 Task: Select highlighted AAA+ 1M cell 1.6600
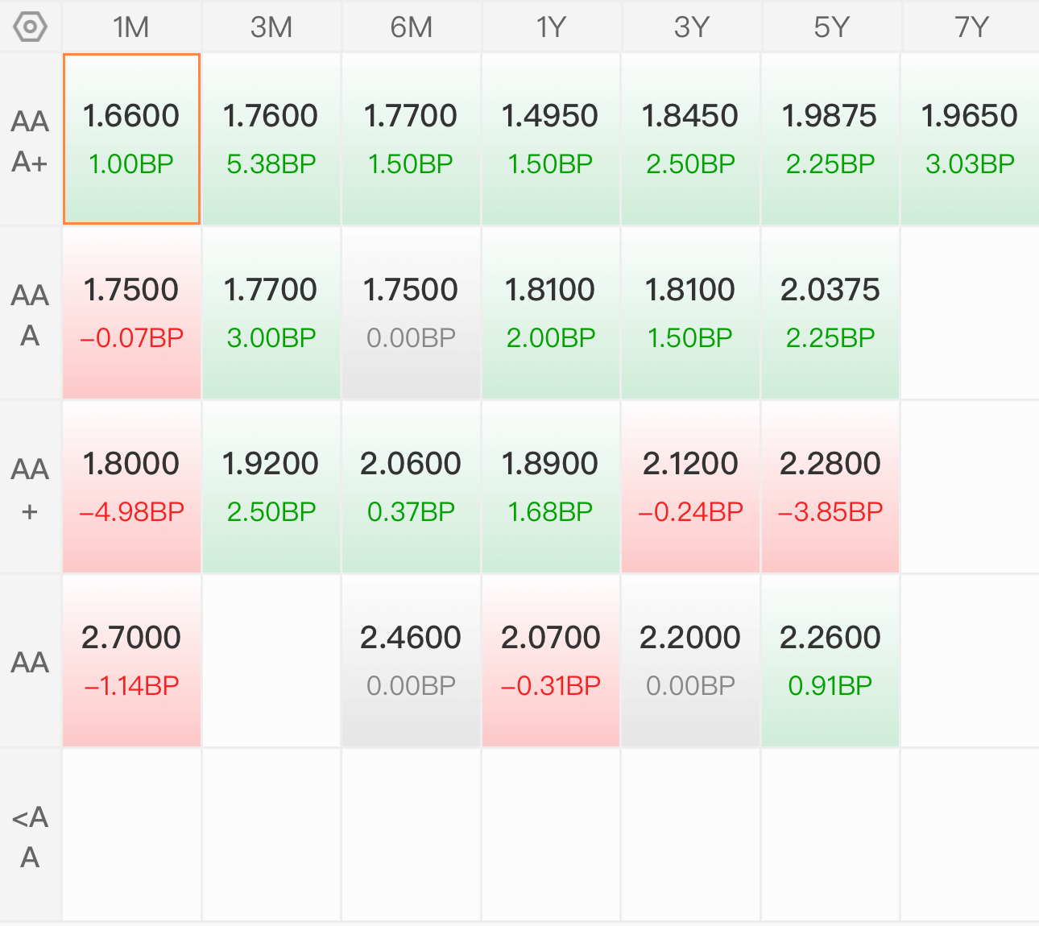131,138
